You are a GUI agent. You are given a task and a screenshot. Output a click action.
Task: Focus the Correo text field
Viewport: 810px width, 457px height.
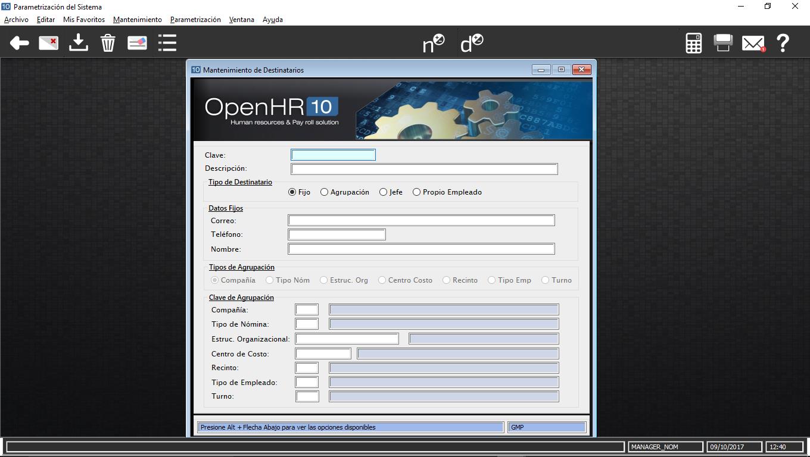[421, 221]
